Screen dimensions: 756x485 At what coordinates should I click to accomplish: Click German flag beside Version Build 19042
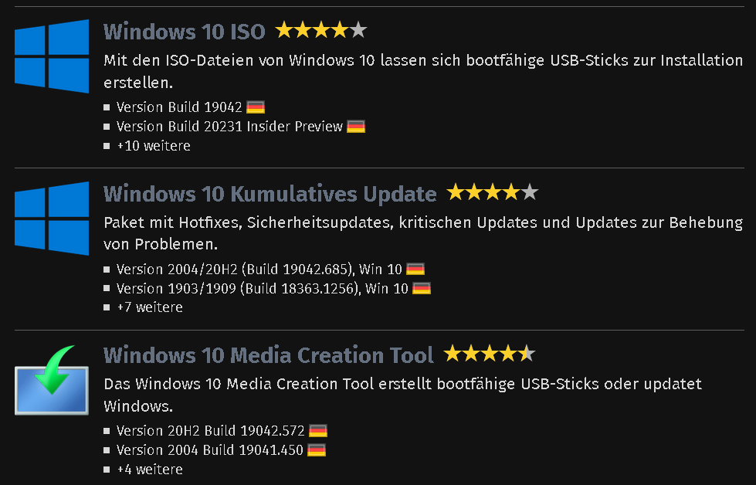pyautogui.click(x=256, y=107)
